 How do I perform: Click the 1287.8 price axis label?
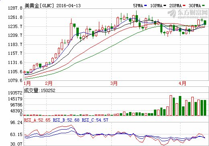click(15, 8)
